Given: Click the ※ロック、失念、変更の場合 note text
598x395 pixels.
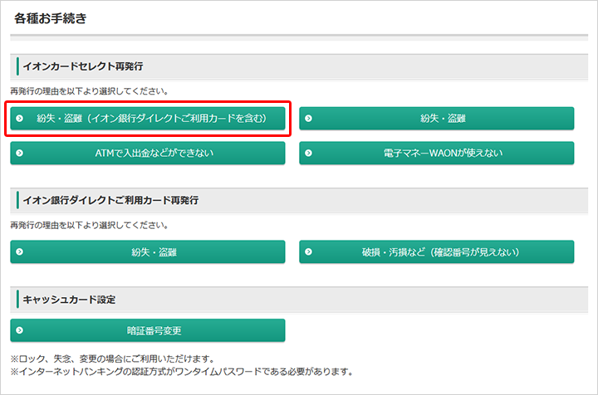Looking at the screenshot, I should tap(114, 358).
